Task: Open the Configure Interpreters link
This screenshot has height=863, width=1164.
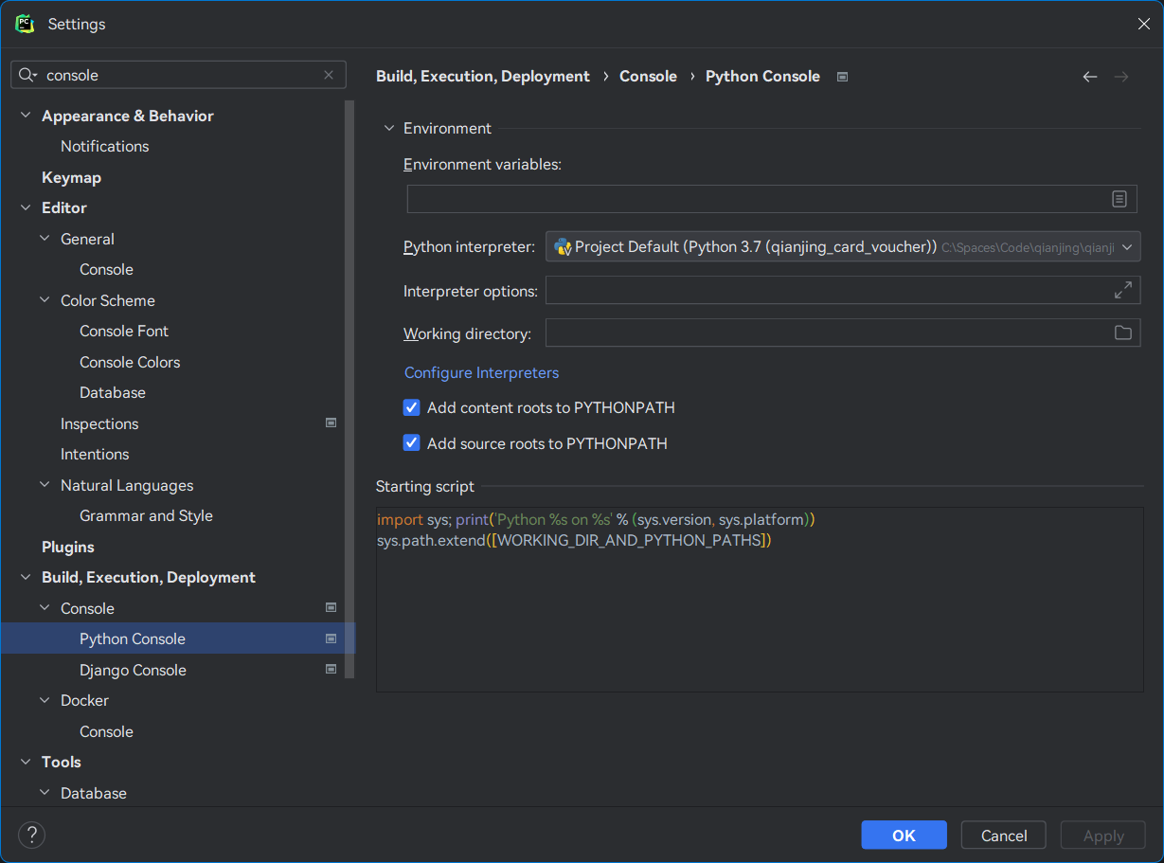Action: coord(481,372)
